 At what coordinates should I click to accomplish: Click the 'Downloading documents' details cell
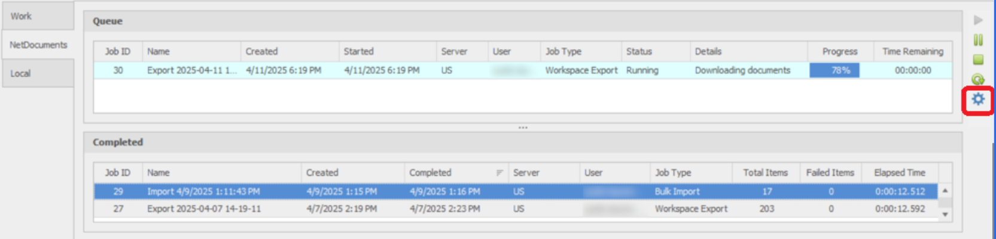tap(742, 71)
